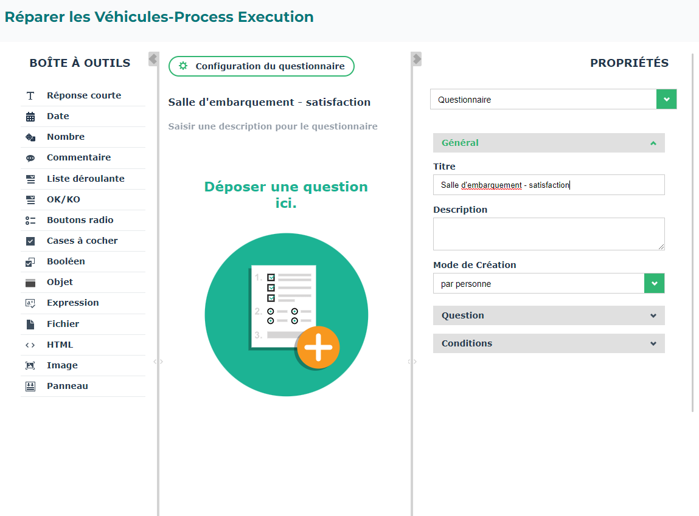This screenshot has width=699, height=516.
Task: Select the Boutons radio icon
Action: coord(30,221)
